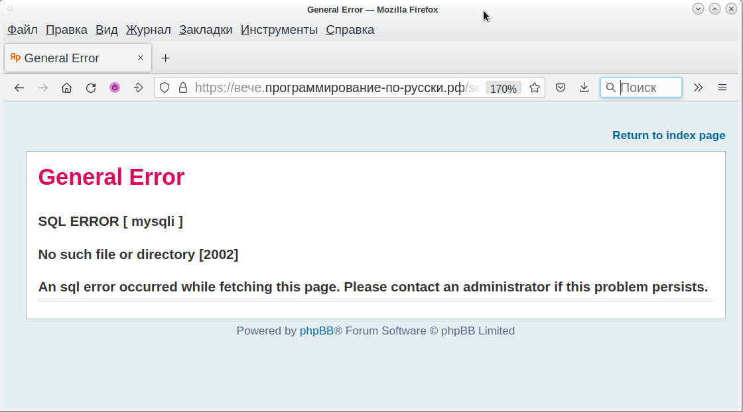Go forward to the next page
This screenshot has width=743, height=412.
[x=43, y=87]
